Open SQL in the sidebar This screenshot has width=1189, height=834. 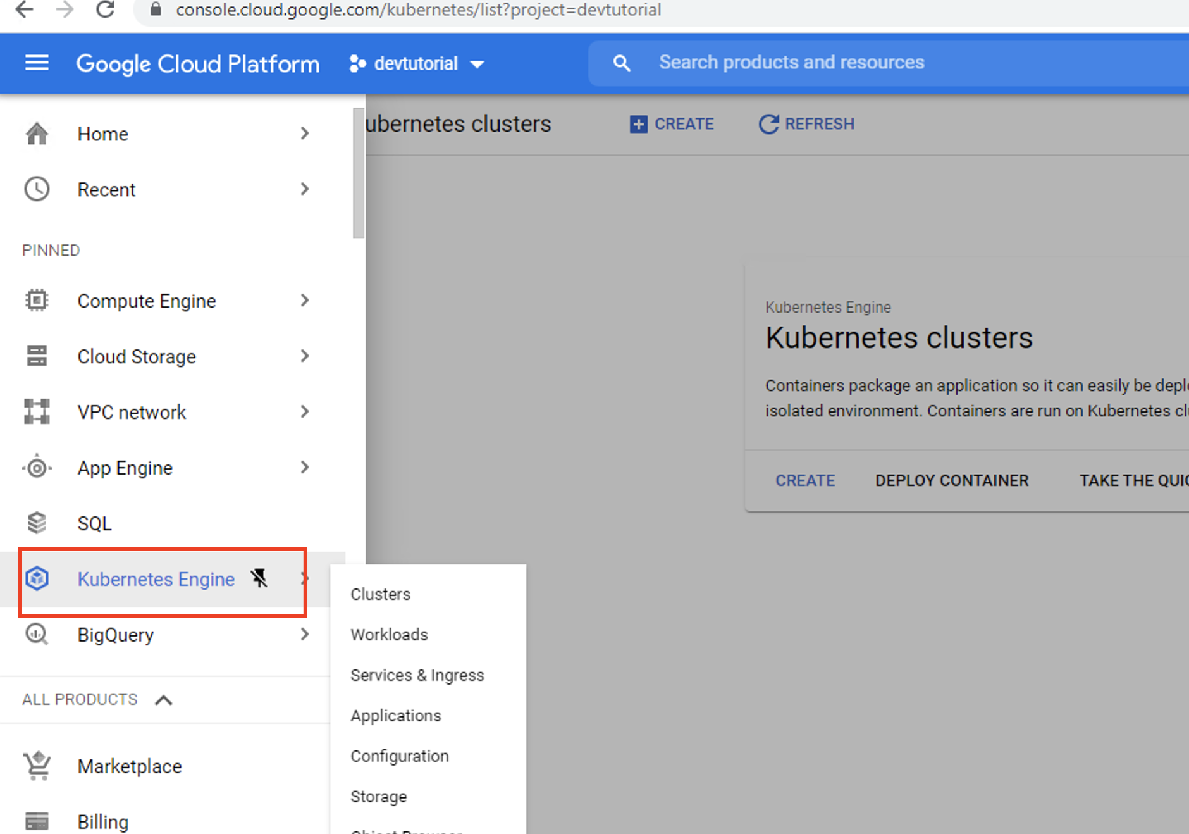pos(94,523)
